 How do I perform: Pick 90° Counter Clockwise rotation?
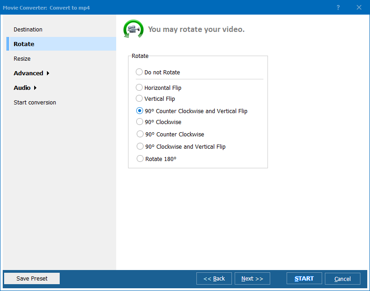[139, 134]
